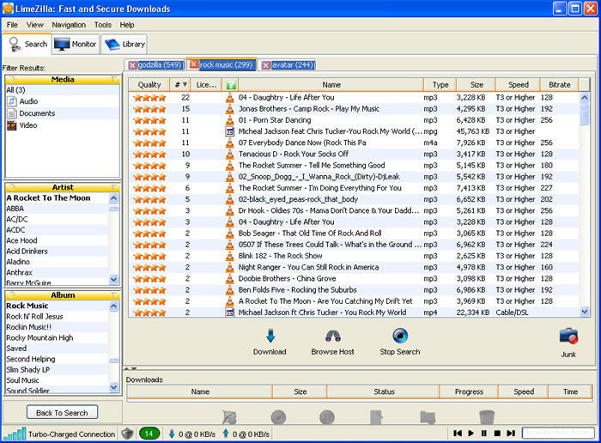Click VLC cone icon for Tenacious D row
Screen dimensions: 601x443
pyautogui.click(x=229, y=154)
